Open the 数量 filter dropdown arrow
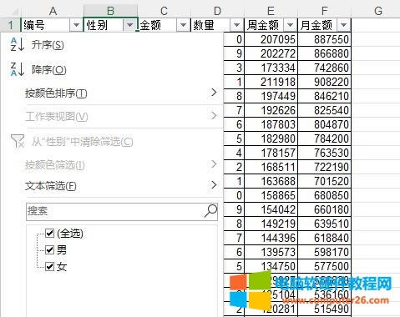 (x=236, y=25)
